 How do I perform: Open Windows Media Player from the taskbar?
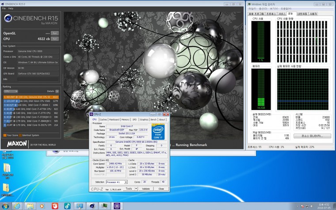pyautogui.click(x=42, y=206)
